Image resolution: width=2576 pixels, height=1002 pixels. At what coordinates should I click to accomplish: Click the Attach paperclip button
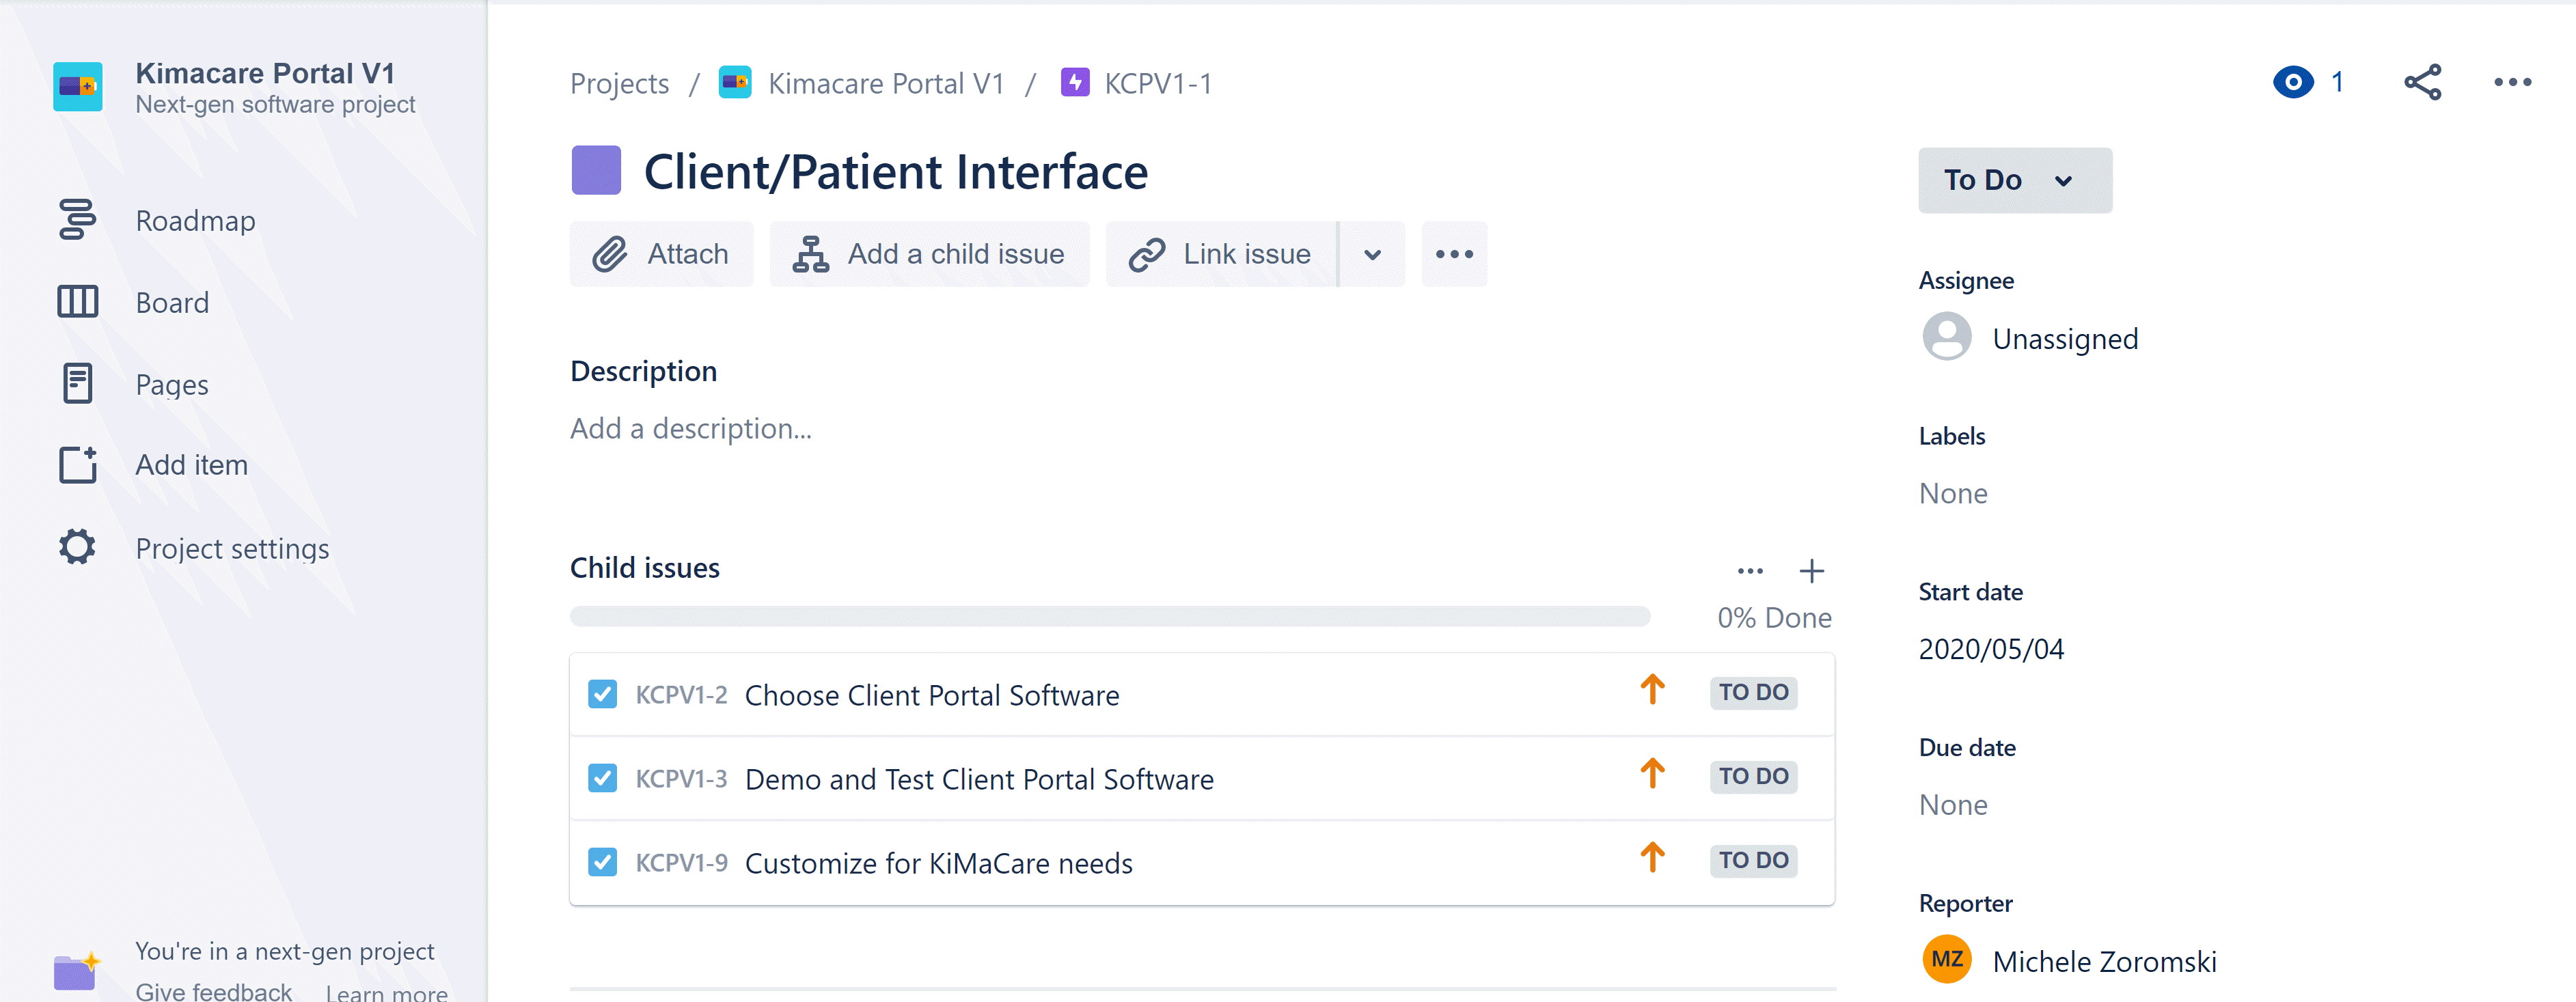click(x=661, y=254)
